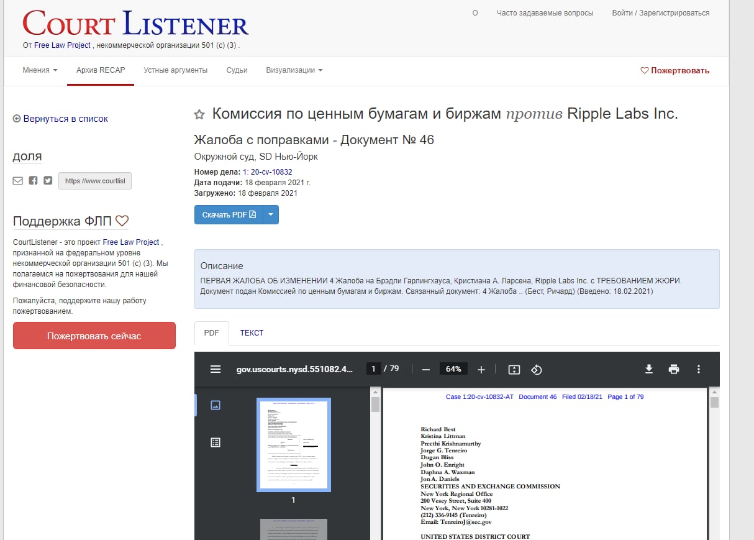This screenshot has width=754, height=540.
Task: Open Часто задаваемые вопросы link
Action: point(545,12)
